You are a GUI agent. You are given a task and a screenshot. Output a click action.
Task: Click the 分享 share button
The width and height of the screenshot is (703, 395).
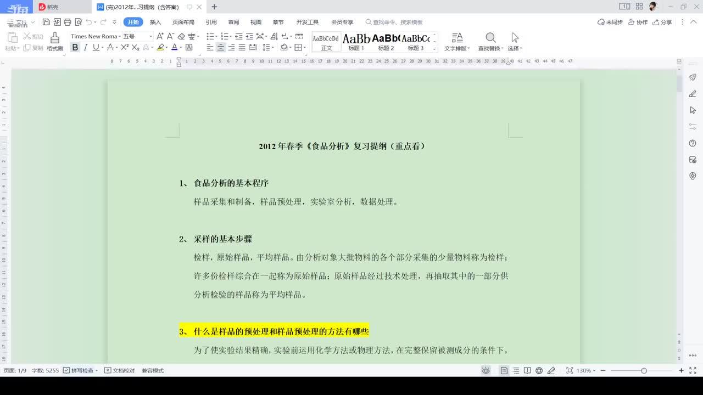point(662,22)
